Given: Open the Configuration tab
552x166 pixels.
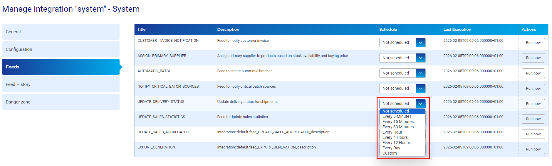Looking at the screenshot, I should [61, 49].
